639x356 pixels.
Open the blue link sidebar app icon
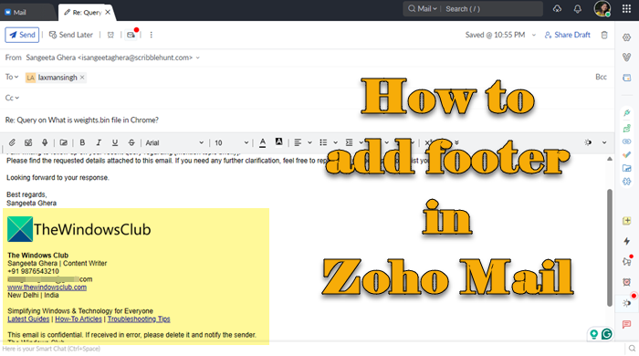point(627,141)
